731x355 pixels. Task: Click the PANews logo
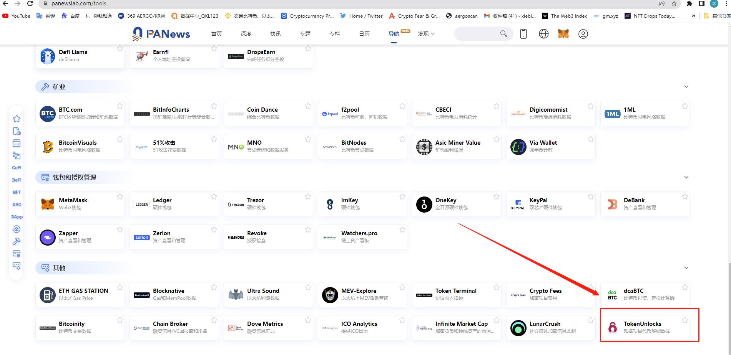click(x=161, y=34)
